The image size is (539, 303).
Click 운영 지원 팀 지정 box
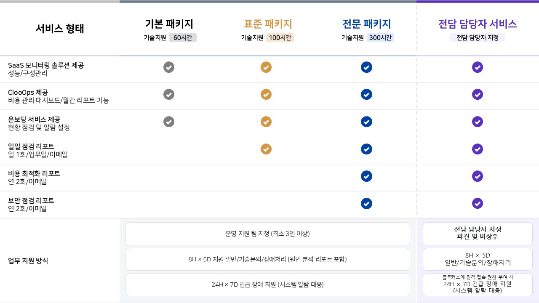(x=268, y=234)
